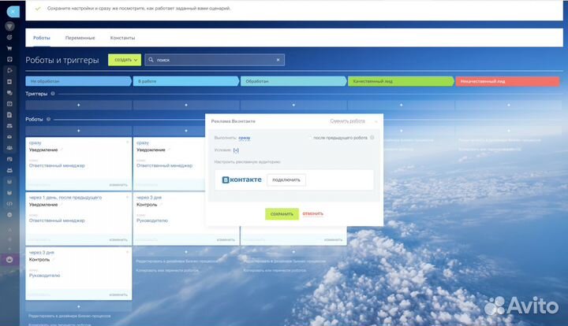Screen dimensions: 568x326
Task: Clear the search field with its x icon
Action: 278,60
